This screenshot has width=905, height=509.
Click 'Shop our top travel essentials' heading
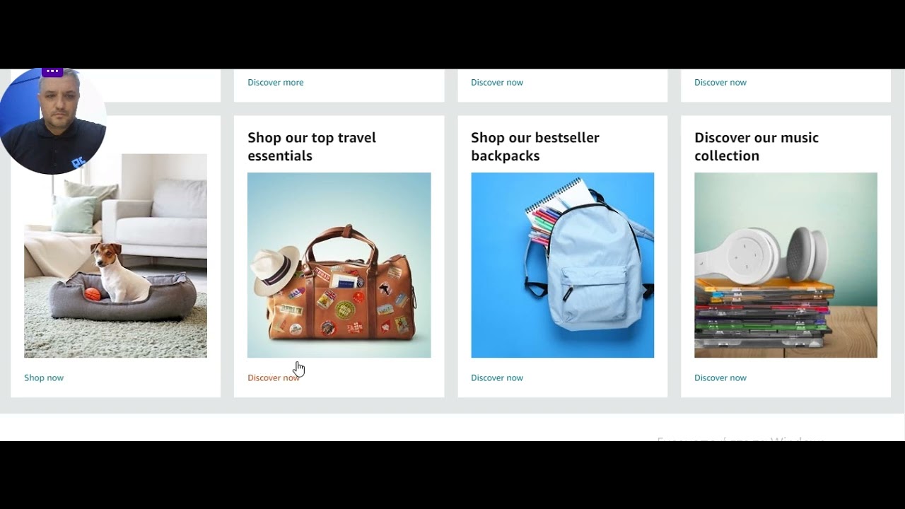(x=312, y=147)
